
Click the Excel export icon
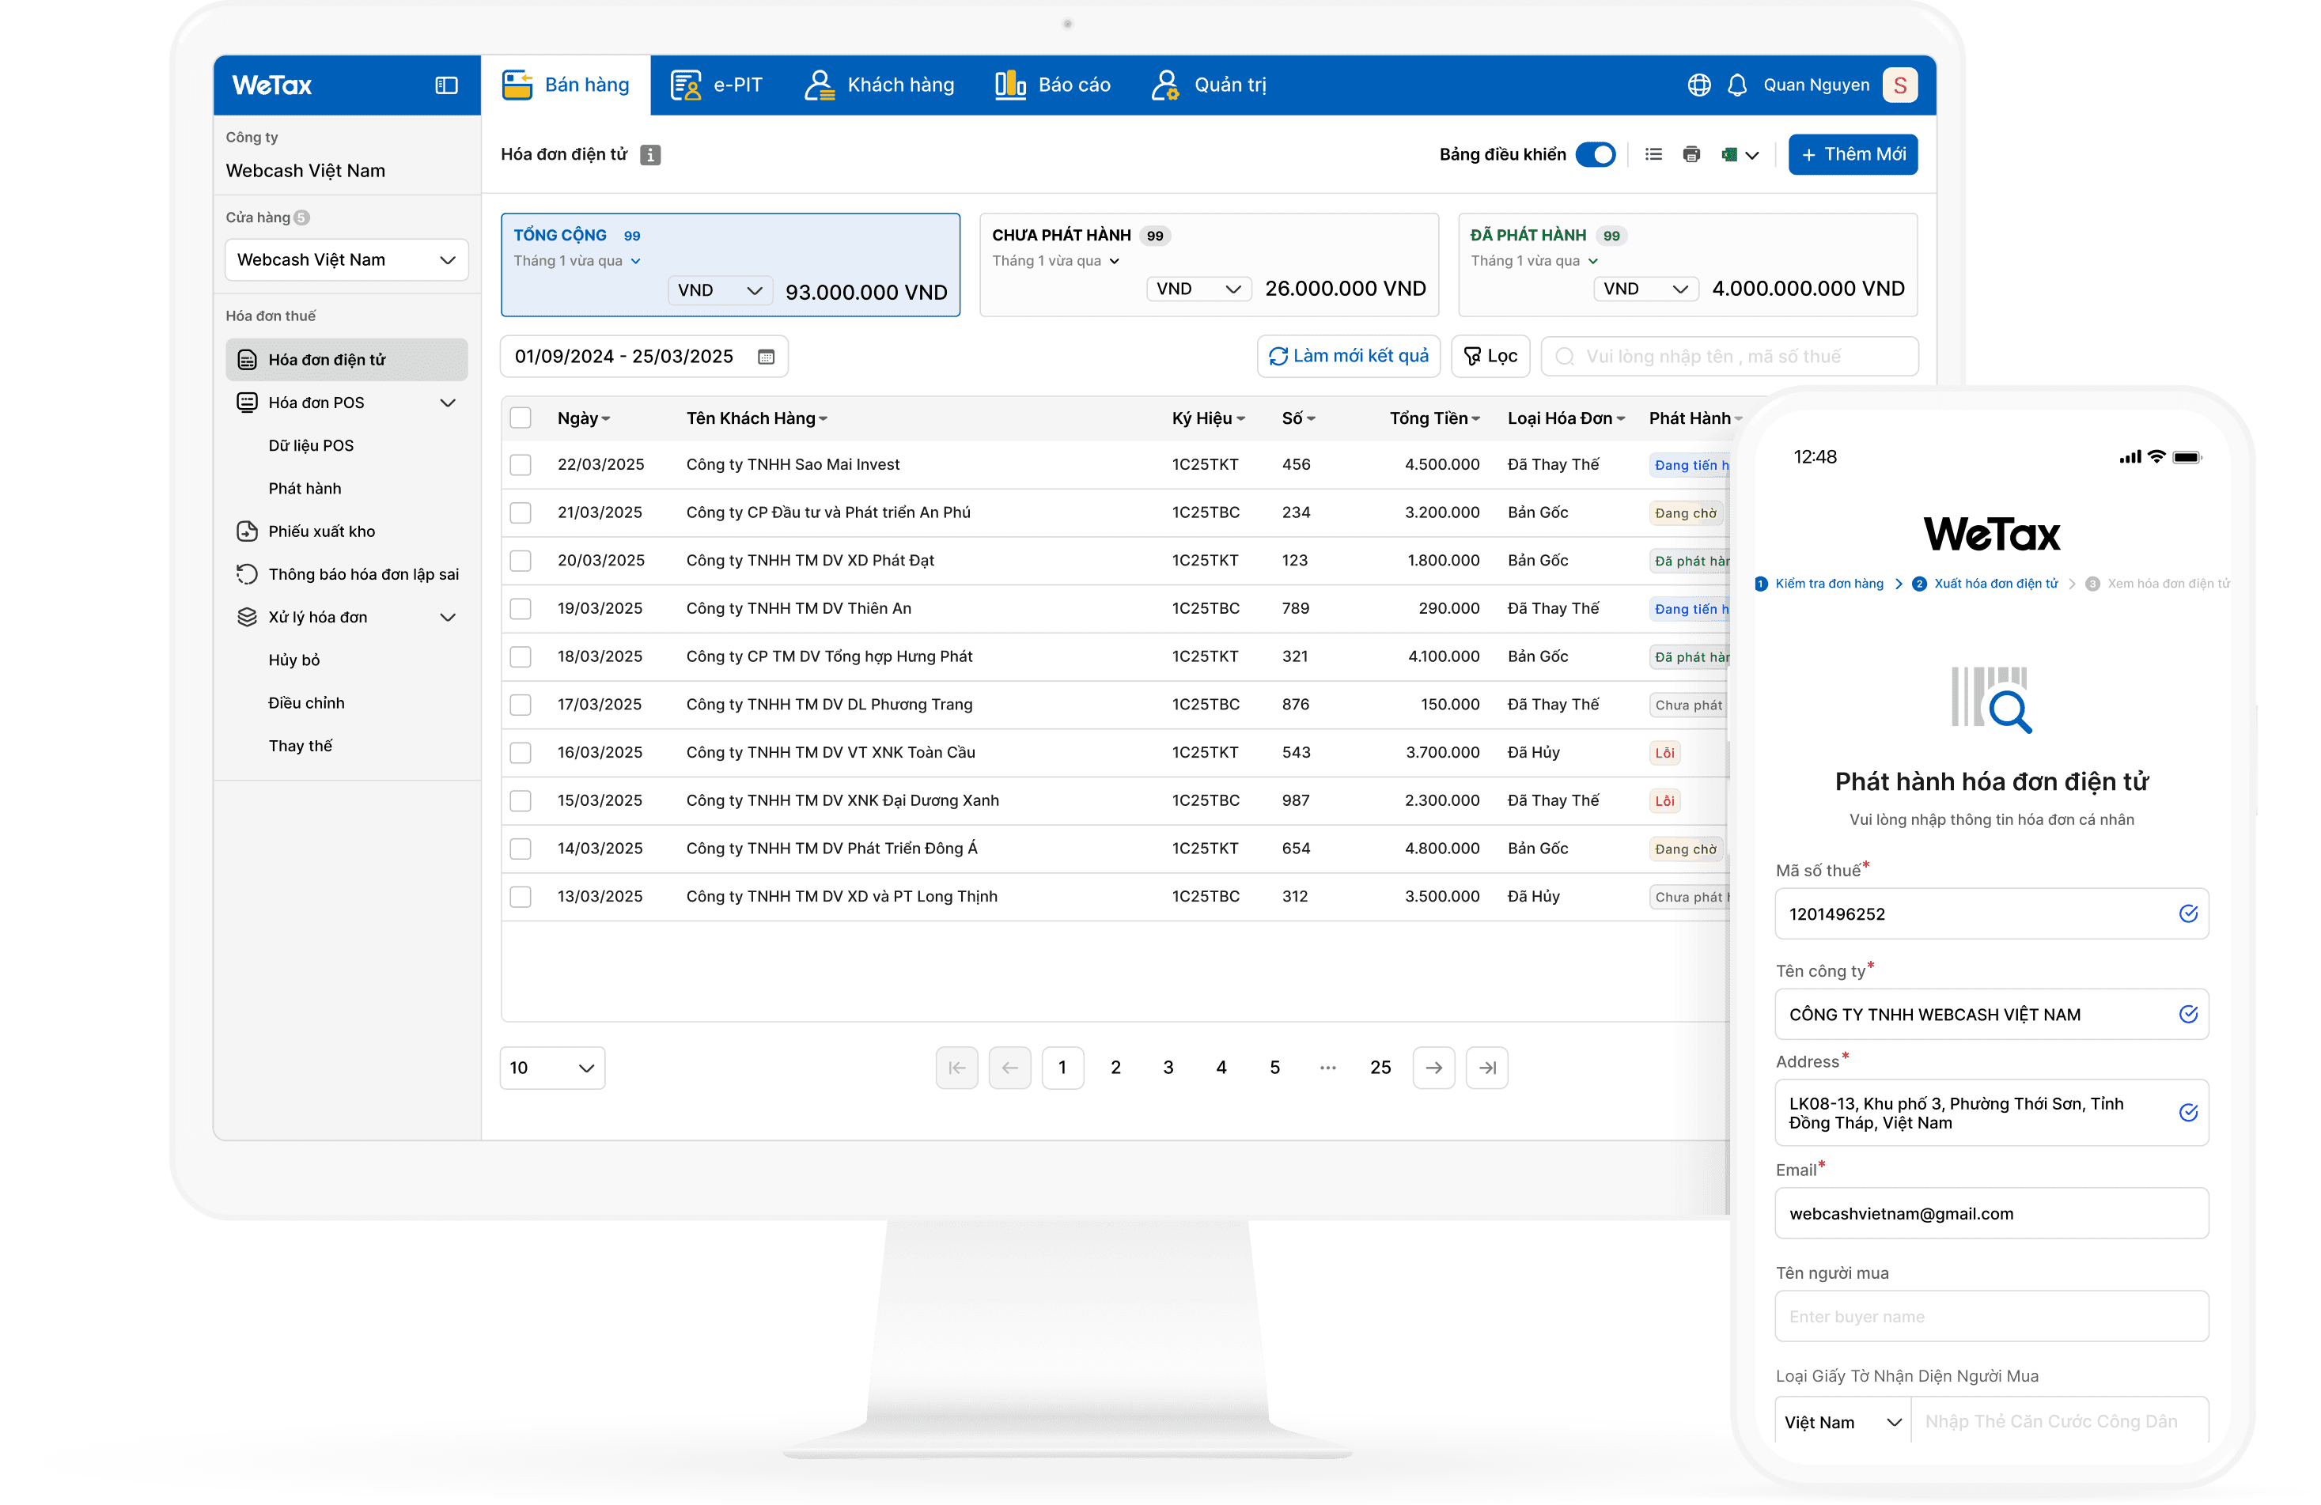click(x=1730, y=154)
